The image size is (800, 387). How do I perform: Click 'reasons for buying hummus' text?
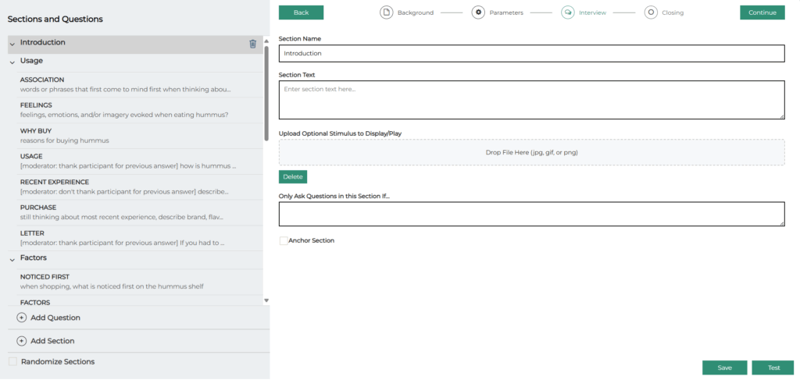point(65,140)
